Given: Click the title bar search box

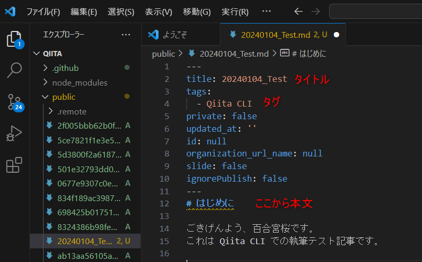Looking at the screenshot, I should click(375, 12).
